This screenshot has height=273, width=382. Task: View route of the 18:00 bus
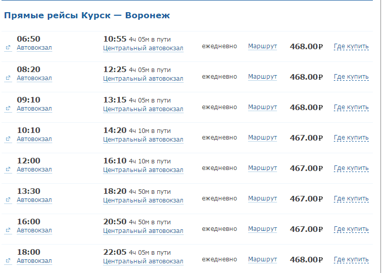(x=262, y=259)
